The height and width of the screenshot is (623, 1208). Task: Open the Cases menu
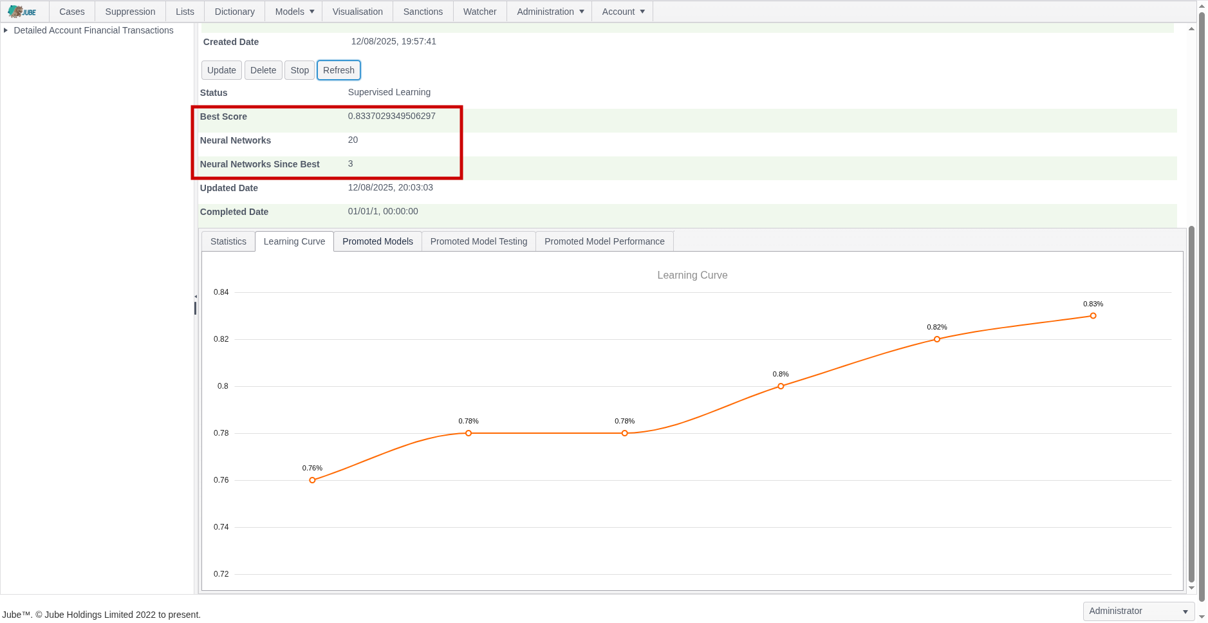click(72, 12)
